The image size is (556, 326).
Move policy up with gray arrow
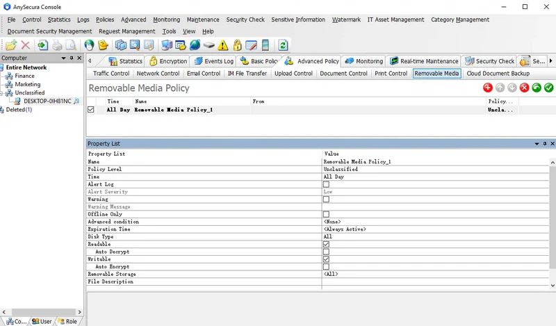(500, 88)
